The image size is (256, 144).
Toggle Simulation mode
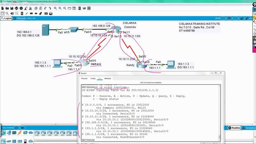tap(249, 128)
